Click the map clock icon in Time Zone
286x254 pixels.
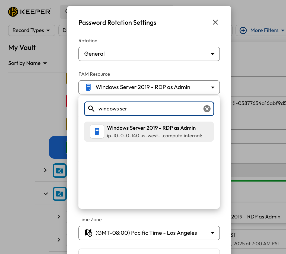tap(88, 233)
